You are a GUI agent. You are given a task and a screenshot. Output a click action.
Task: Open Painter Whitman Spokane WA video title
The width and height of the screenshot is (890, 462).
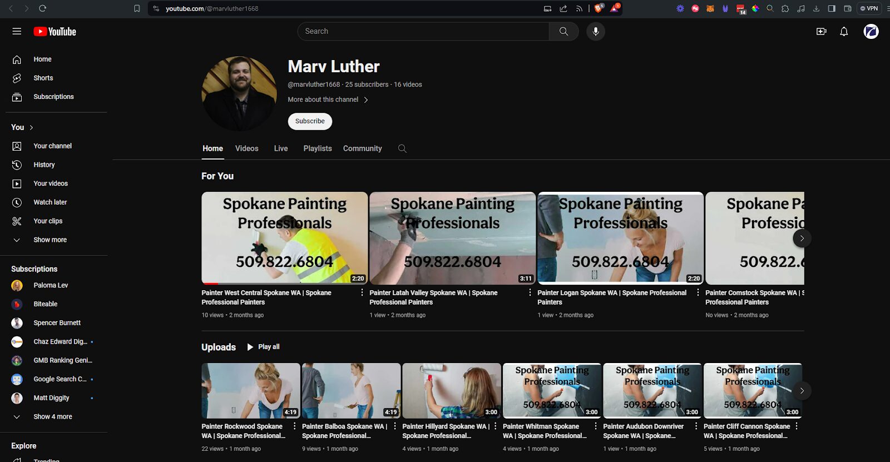[x=545, y=431]
